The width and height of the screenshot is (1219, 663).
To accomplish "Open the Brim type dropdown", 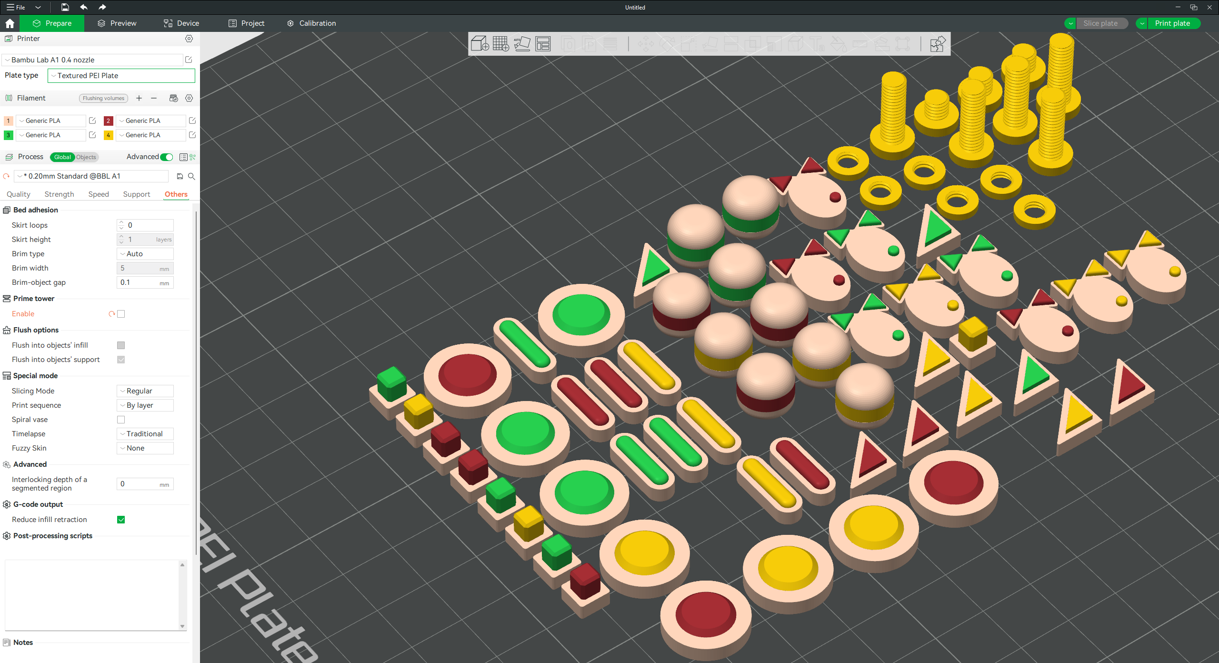I will [x=145, y=254].
